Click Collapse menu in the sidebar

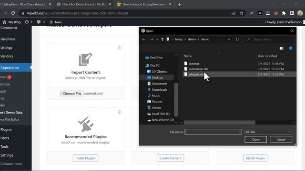tap(11, 163)
